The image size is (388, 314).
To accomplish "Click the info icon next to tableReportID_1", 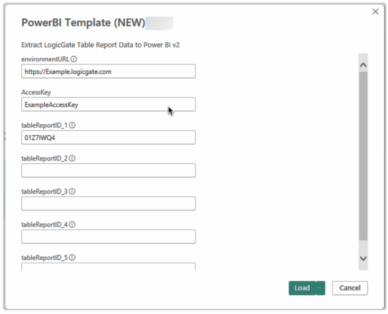I will pyautogui.click(x=72, y=125).
